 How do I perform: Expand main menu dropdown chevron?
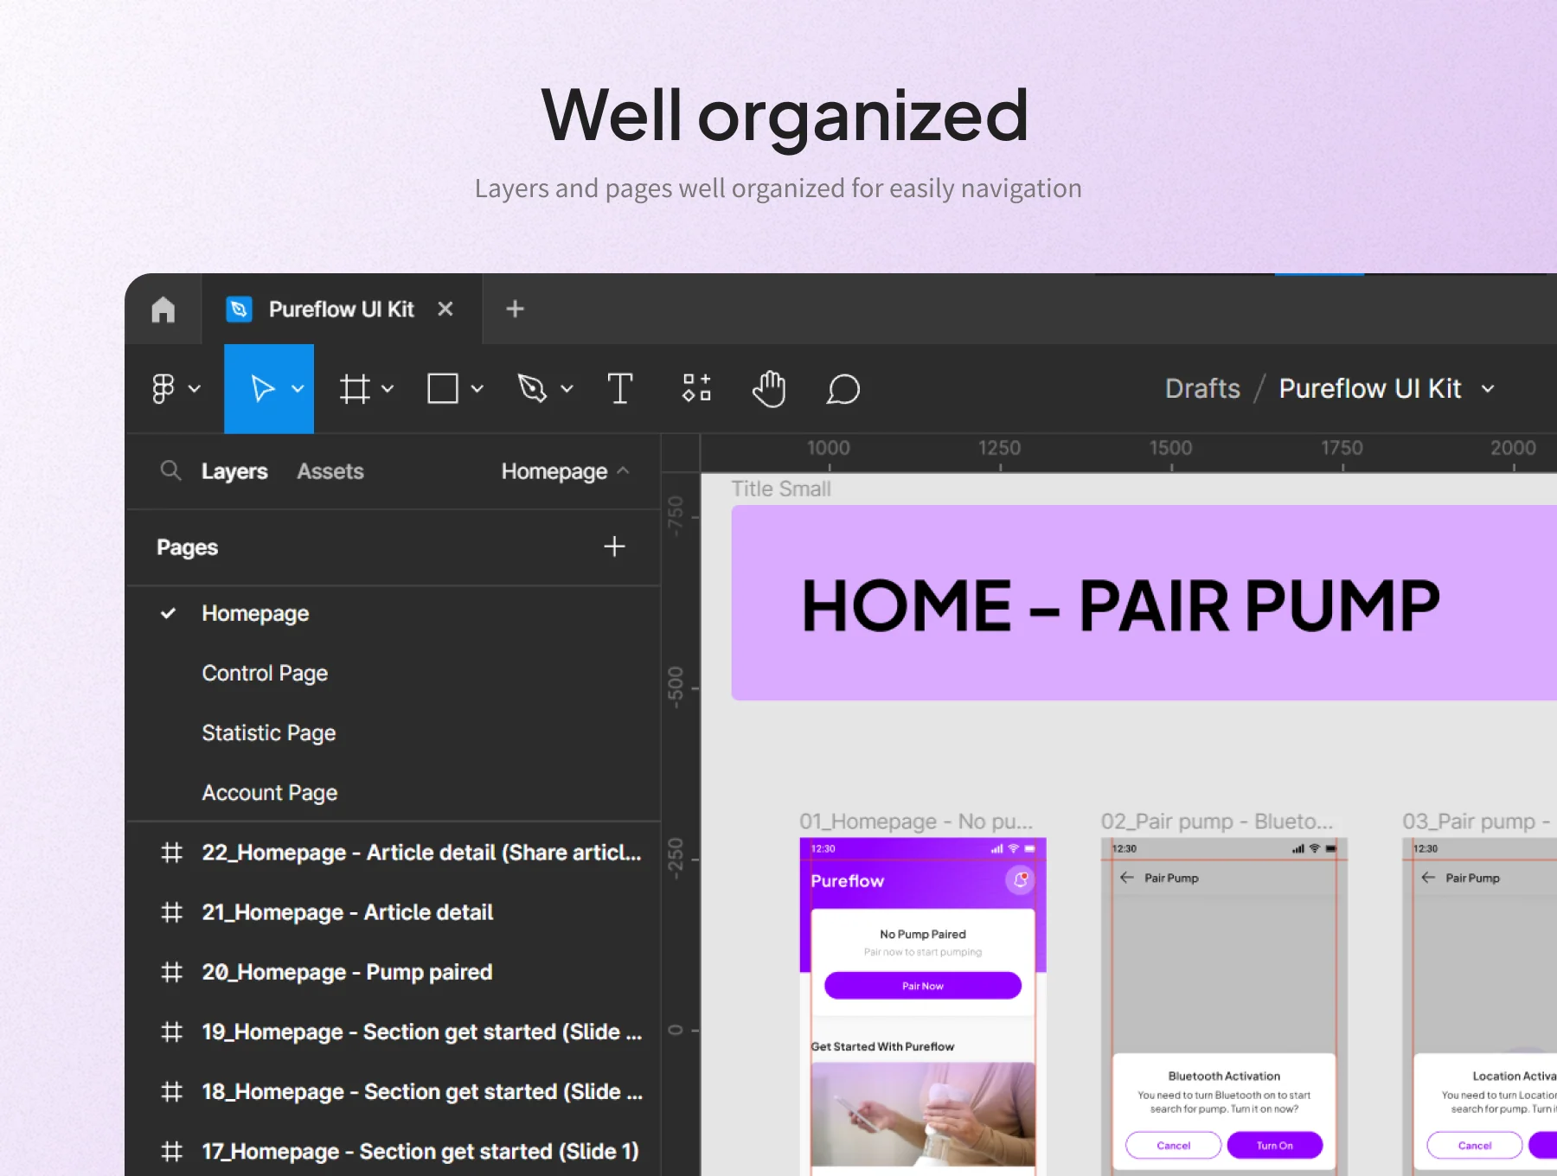click(x=195, y=389)
